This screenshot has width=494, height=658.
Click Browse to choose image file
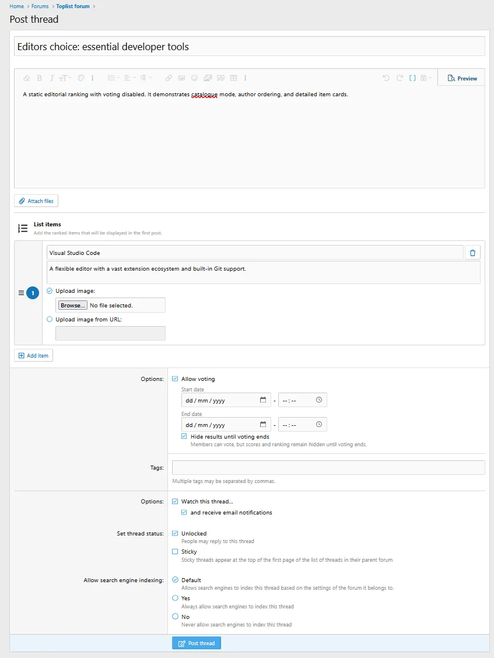coord(73,305)
